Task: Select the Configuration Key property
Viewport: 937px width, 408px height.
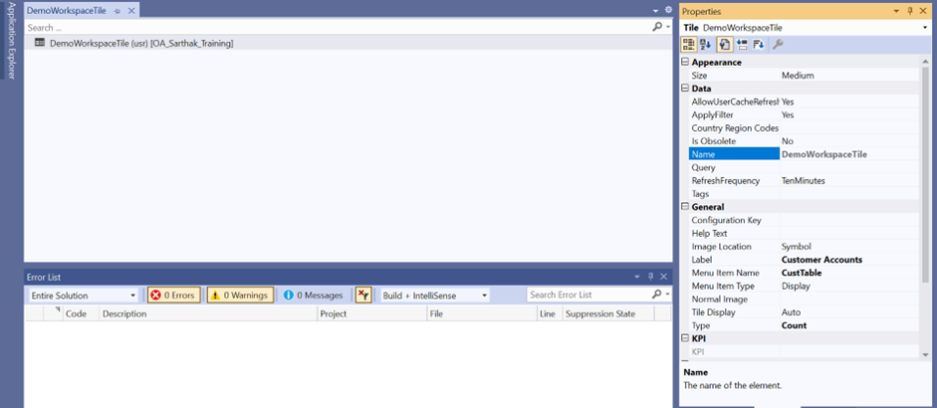Action: (805, 220)
